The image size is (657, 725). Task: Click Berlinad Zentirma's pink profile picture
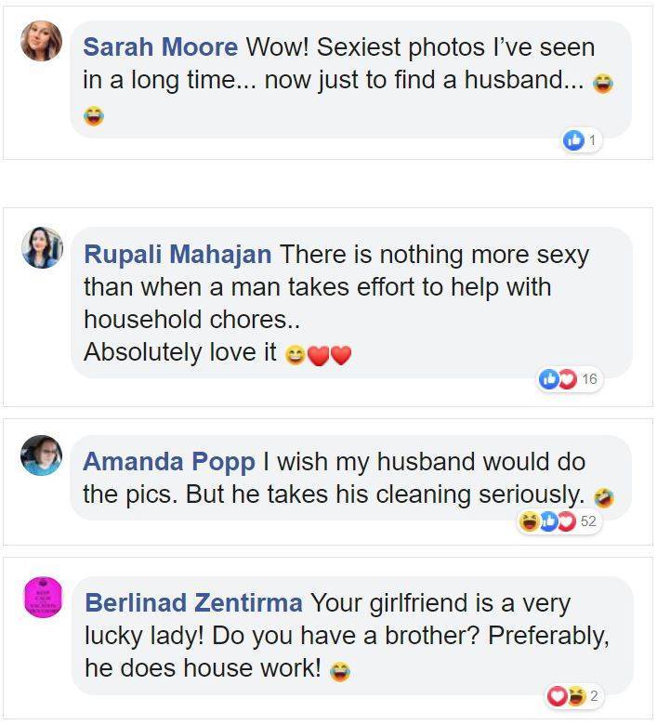pyautogui.click(x=42, y=597)
